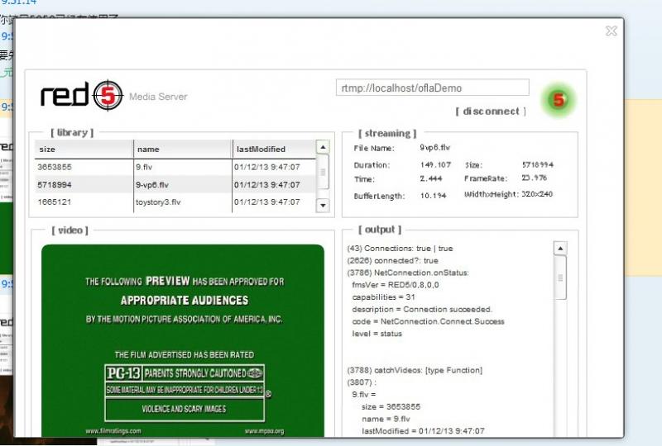This screenshot has width=662, height=446.
Task: Click the library list scroll down arrow
Action: point(323,206)
